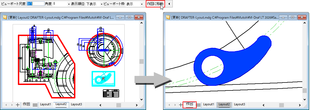Screen dimensions: 310x110
Task: Expand the 表示順位 display order dropdown
Action: (x=101, y=4)
